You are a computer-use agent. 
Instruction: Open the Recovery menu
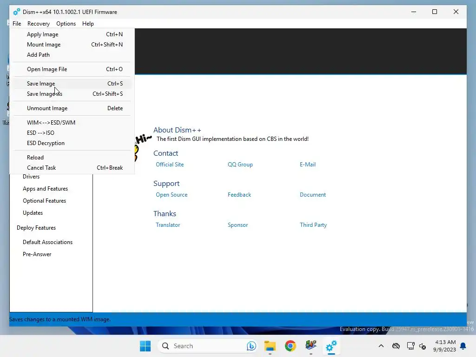(38, 23)
